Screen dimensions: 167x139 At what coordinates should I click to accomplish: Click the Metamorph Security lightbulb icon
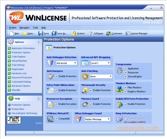pyautogui.click(x=85, y=90)
